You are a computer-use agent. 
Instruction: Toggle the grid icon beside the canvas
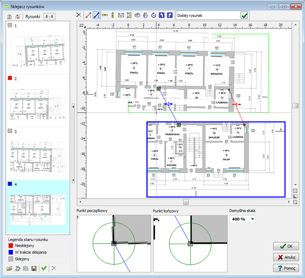295,191
